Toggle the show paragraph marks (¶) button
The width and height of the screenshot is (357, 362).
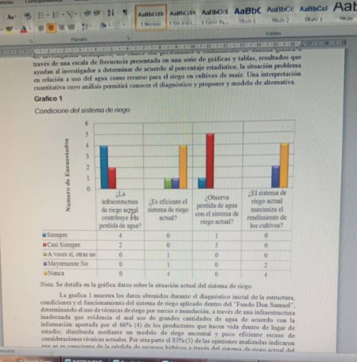124,12
